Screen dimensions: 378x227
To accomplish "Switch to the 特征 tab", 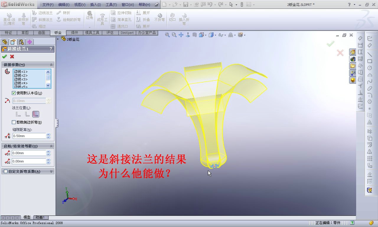I will click(9, 33).
